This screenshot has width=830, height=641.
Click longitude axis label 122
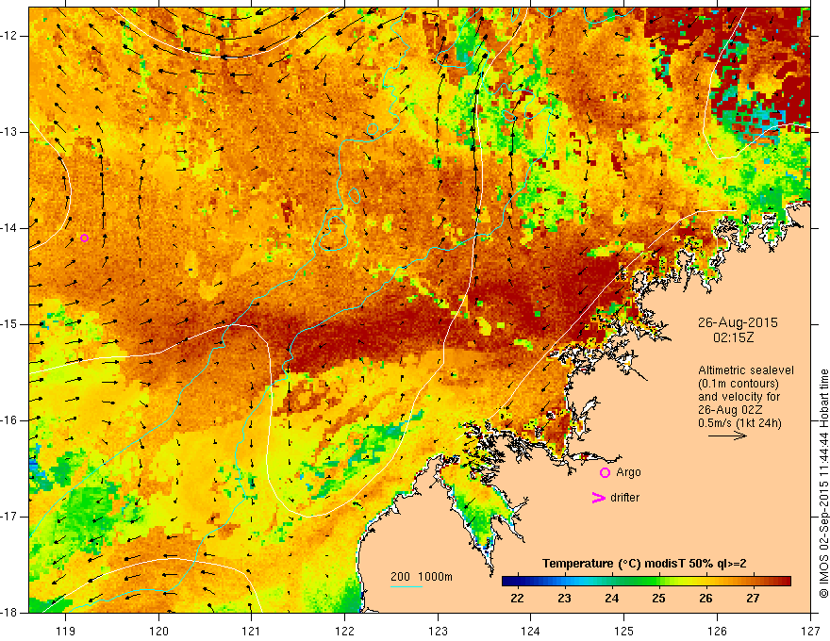(344, 631)
